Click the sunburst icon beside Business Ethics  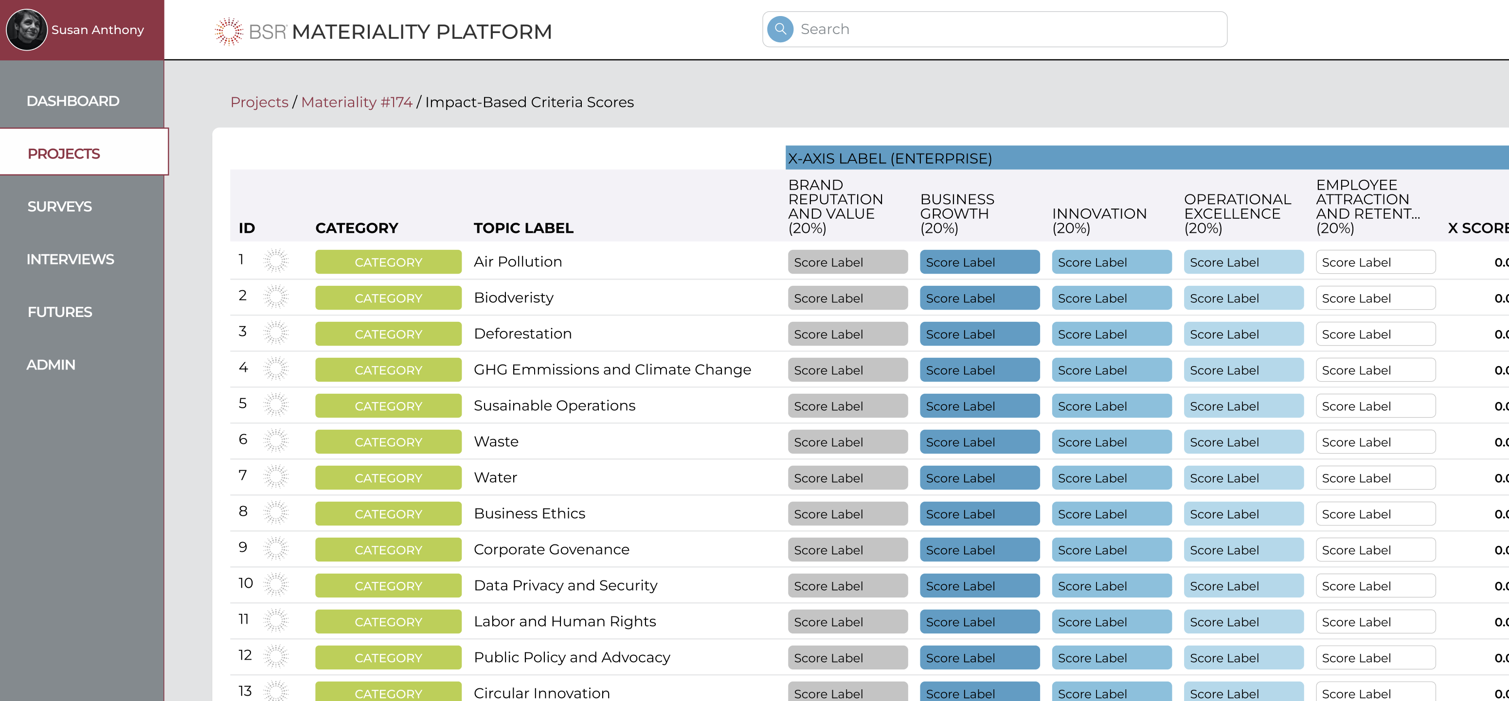275,513
